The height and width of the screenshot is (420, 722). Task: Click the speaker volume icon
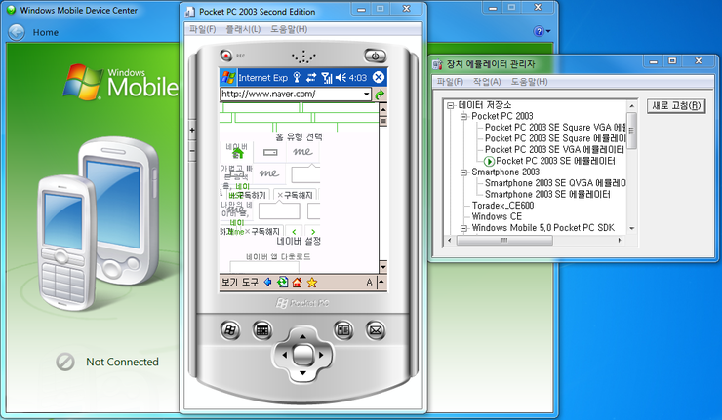pos(341,77)
